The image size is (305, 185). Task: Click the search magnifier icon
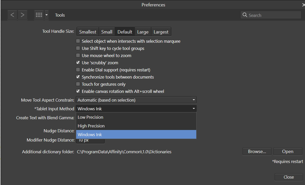(245, 15)
